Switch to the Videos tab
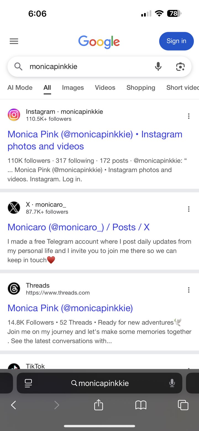The image size is (199, 431). click(x=105, y=88)
